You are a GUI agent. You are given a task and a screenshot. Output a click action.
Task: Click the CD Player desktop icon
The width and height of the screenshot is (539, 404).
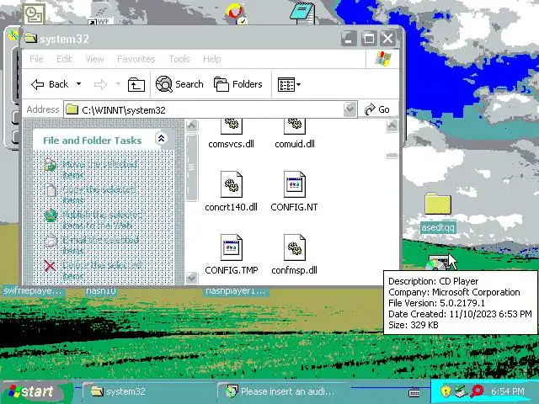click(x=438, y=263)
